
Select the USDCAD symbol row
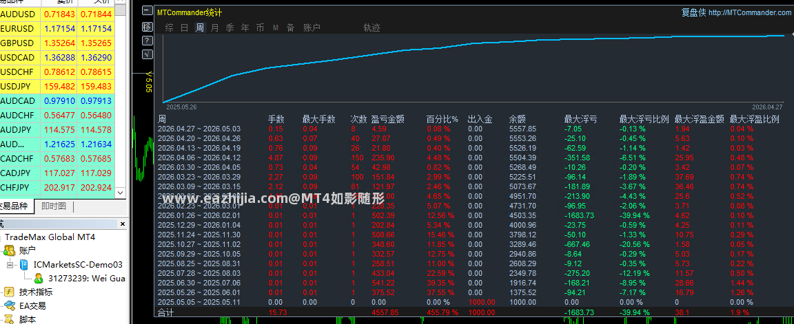[57, 57]
